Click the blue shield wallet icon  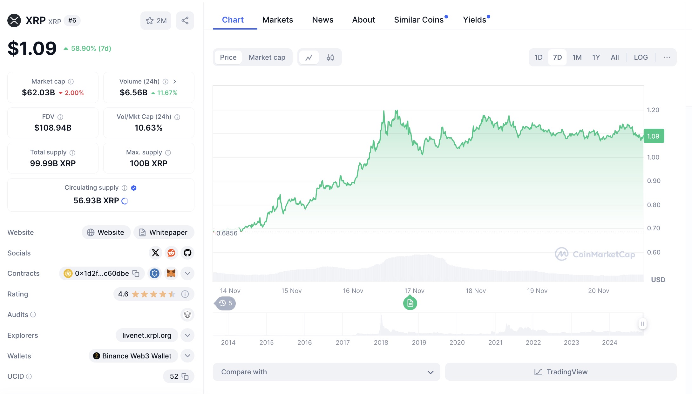pos(155,273)
